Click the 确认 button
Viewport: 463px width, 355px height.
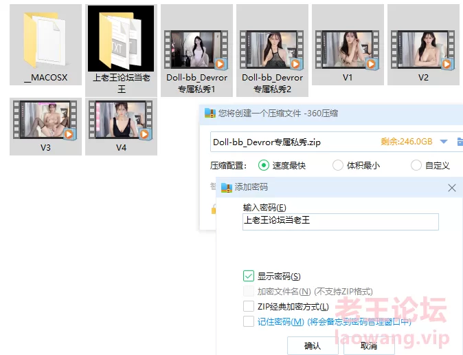click(x=313, y=345)
